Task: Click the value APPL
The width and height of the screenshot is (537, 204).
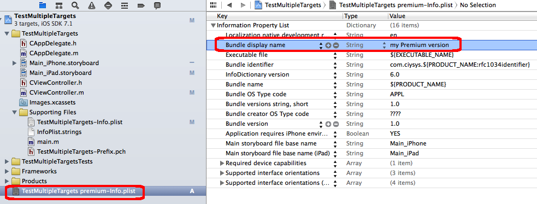Action: click(x=397, y=94)
